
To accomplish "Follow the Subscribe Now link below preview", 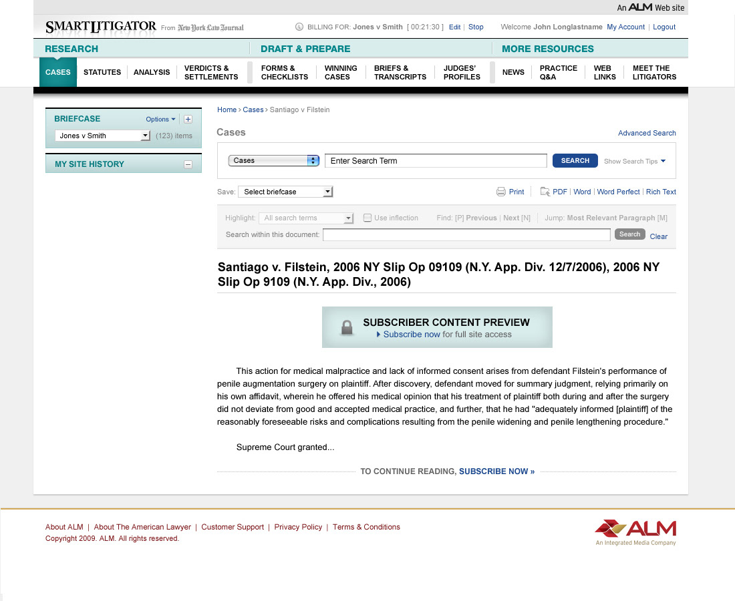I will (496, 471).
